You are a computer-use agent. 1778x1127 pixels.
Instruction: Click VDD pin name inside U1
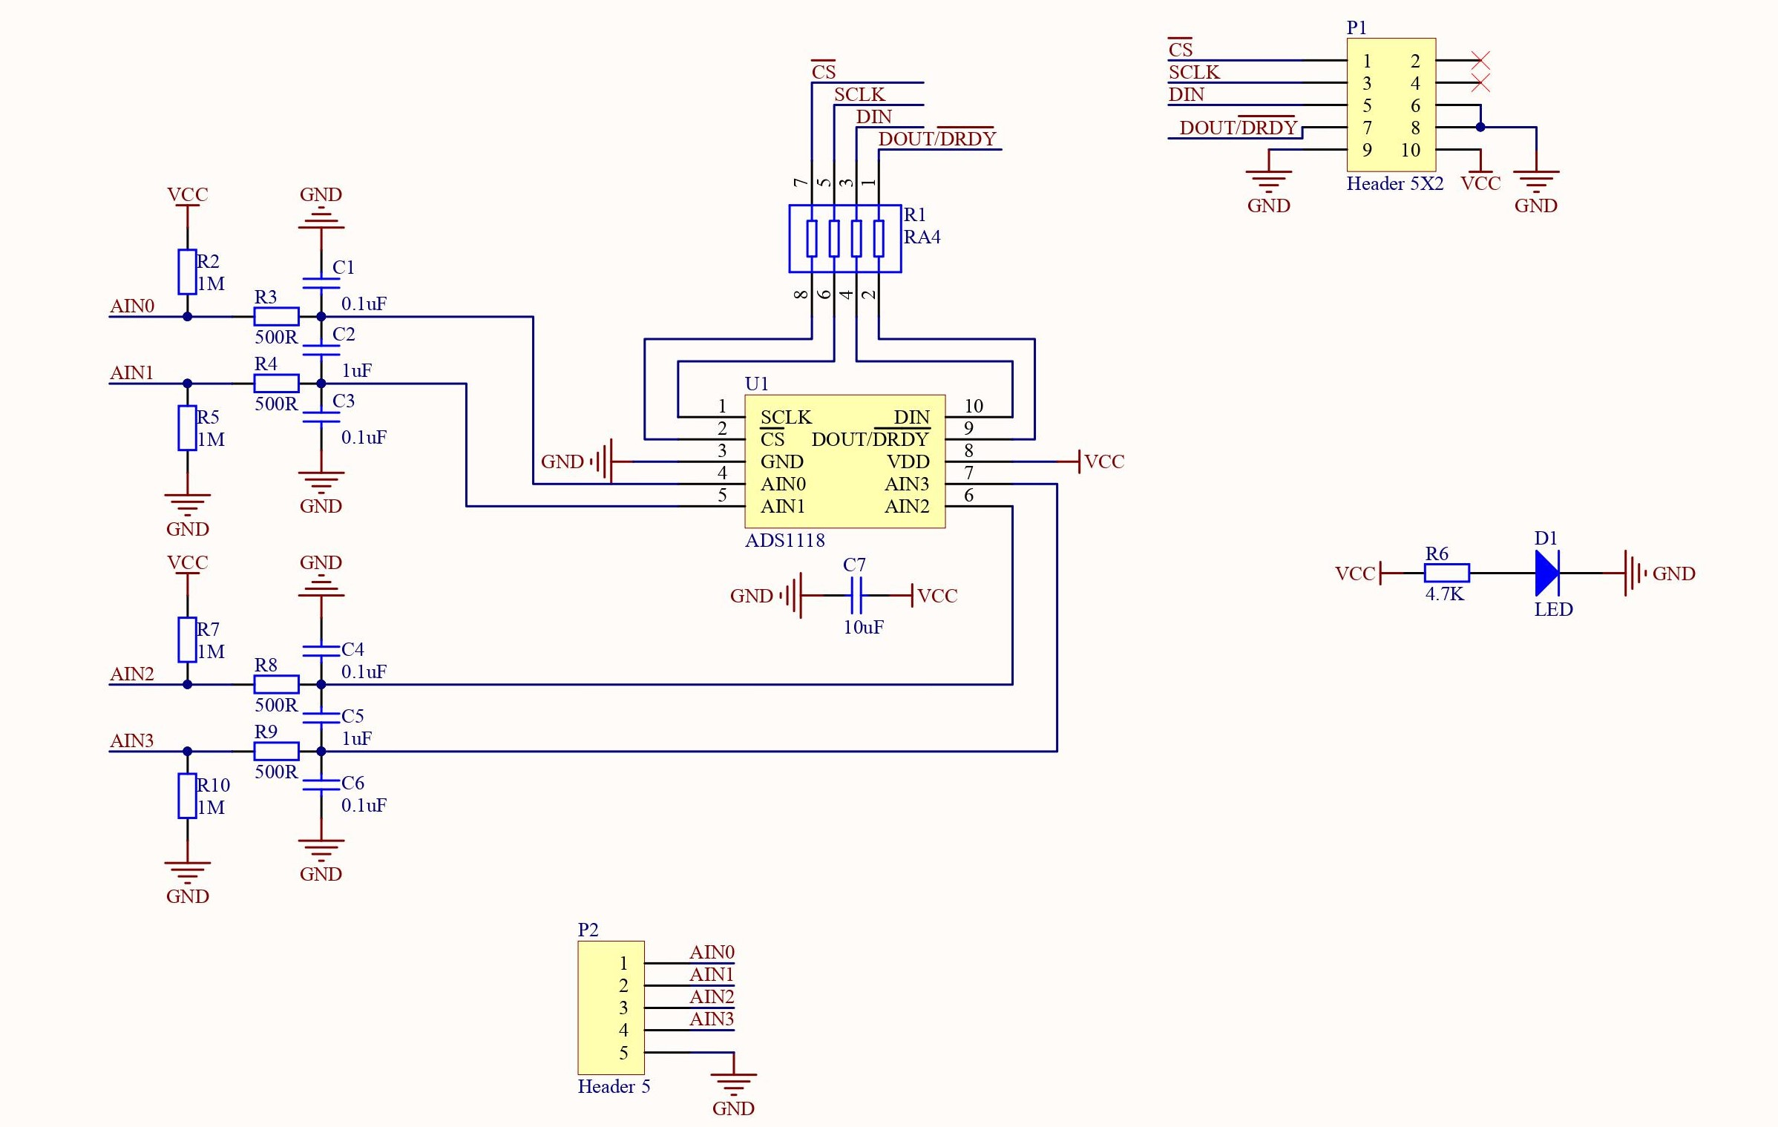[x=908, y=461]
